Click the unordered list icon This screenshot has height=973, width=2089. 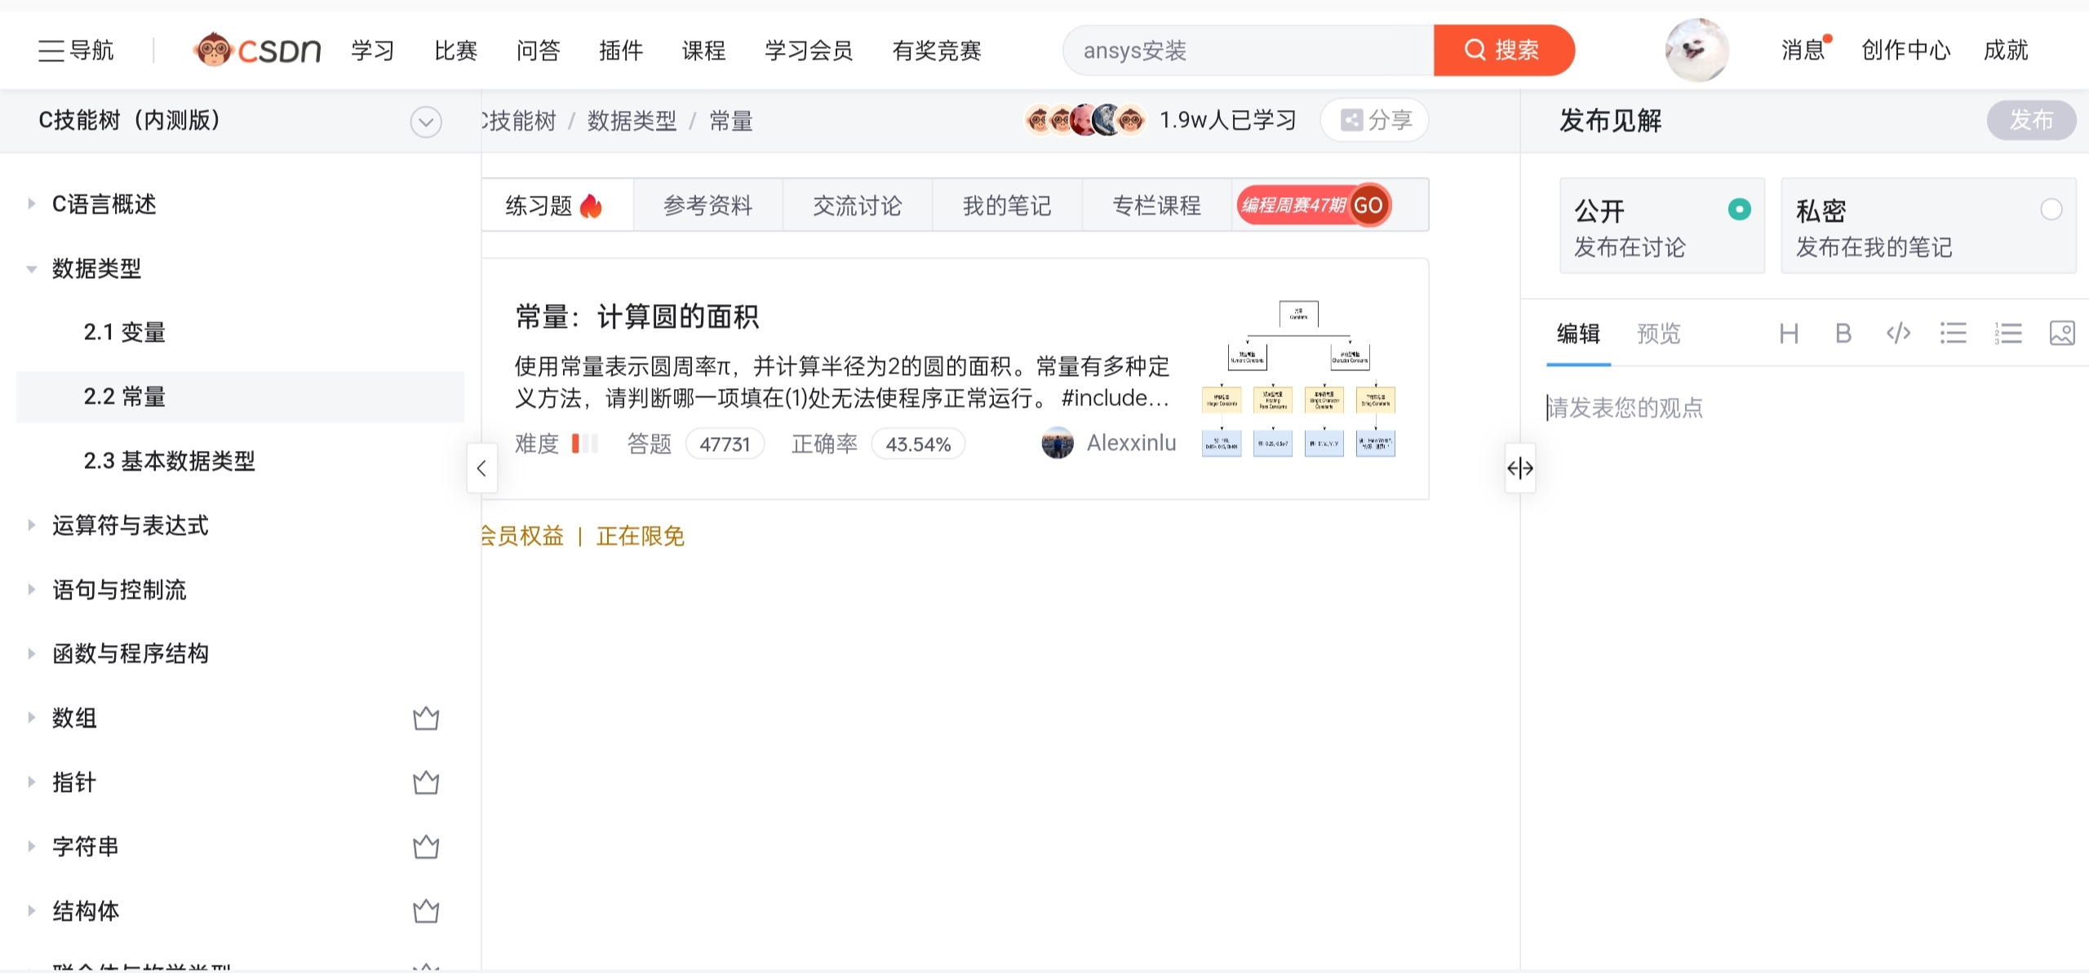(x=1953, y=334)
